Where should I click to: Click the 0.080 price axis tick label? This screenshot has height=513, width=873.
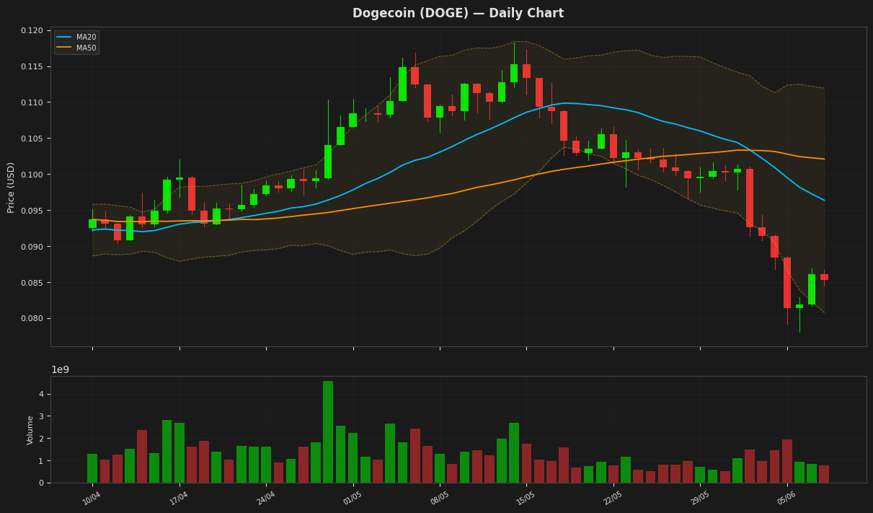click(x=31, y=319)
